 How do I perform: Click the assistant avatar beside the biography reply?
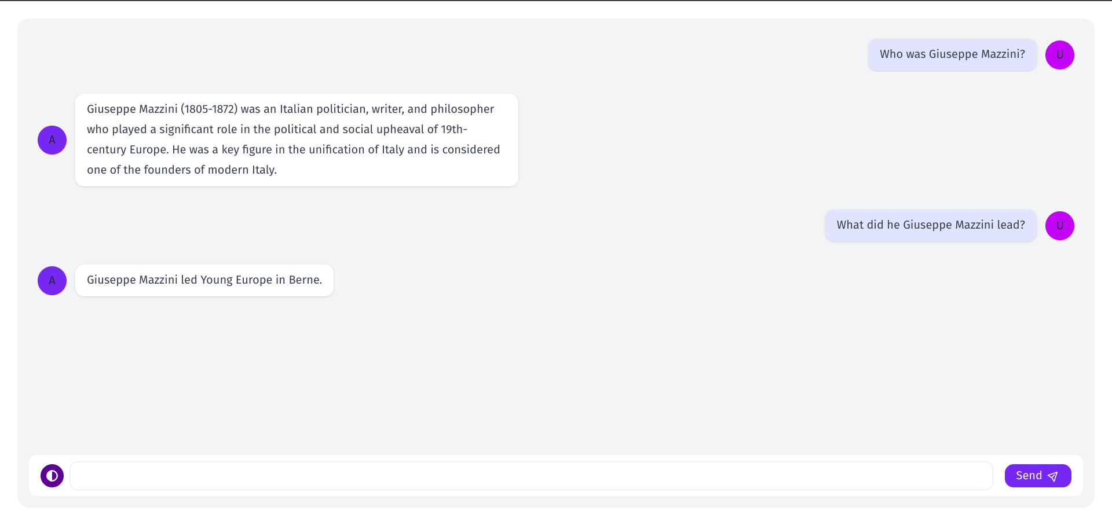52,140
